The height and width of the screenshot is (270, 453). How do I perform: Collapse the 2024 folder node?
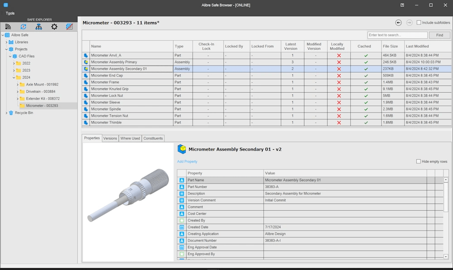14,77
